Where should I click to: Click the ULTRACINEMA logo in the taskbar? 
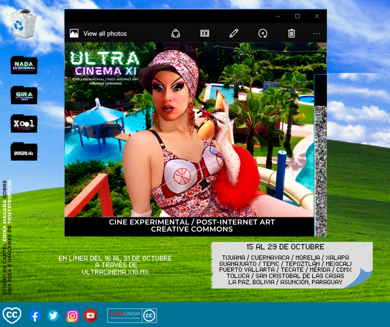coord(124,315)
